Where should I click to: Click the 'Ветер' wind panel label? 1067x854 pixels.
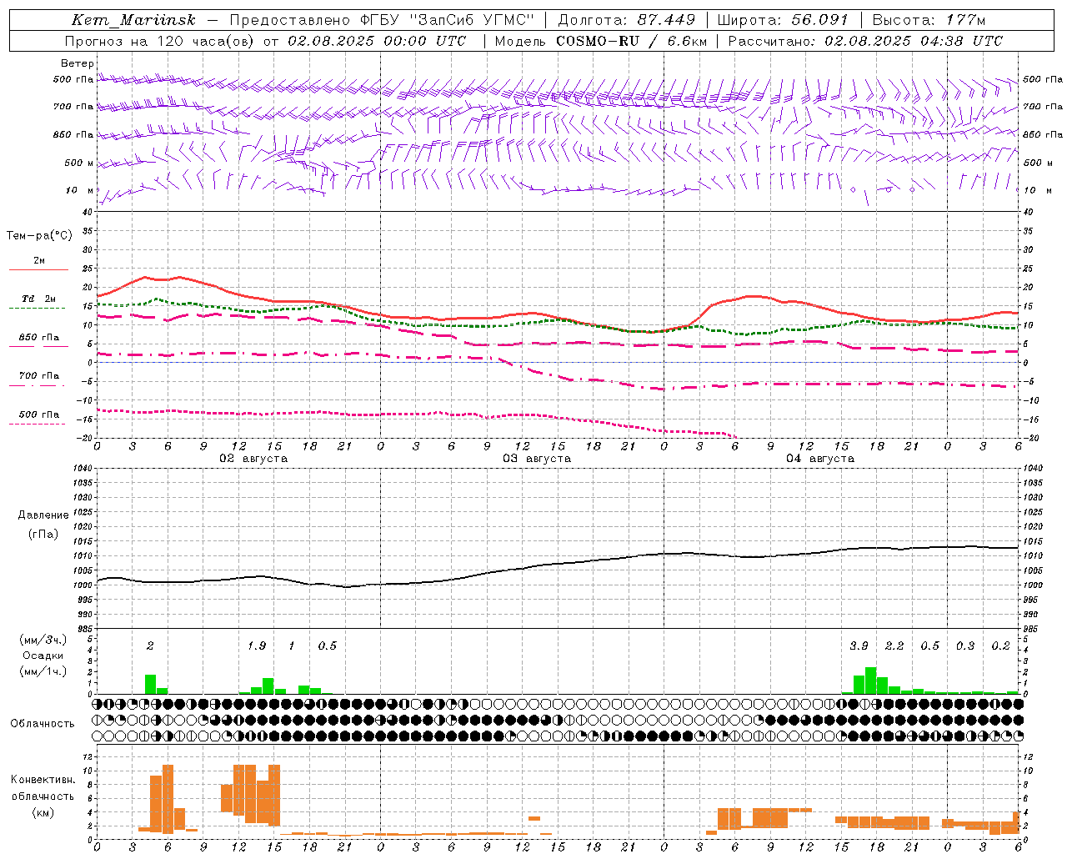coord(78,63)
